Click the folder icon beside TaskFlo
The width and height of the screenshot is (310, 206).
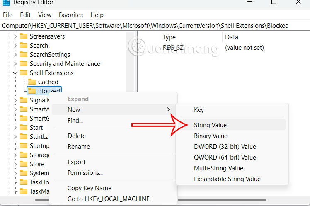pos(24,182)
